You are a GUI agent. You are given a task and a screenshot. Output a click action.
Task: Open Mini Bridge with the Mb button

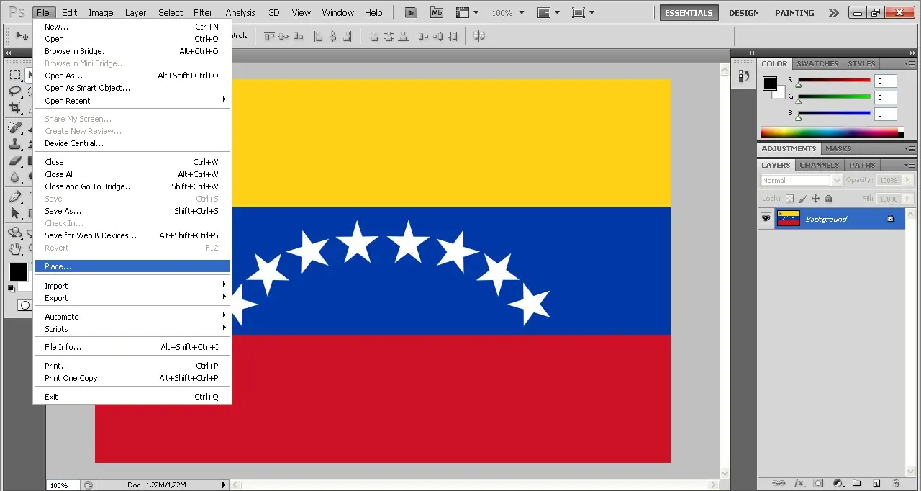click(437, 12)
